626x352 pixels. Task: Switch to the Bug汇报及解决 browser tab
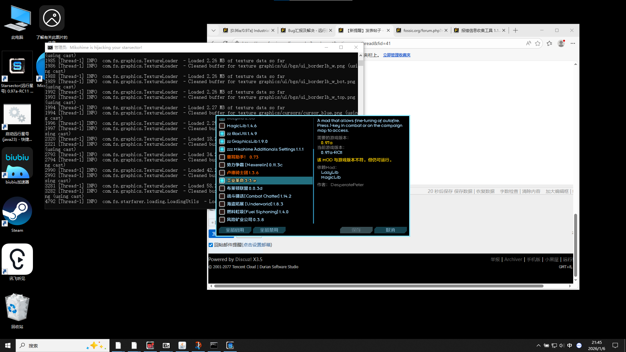point(306,31)
